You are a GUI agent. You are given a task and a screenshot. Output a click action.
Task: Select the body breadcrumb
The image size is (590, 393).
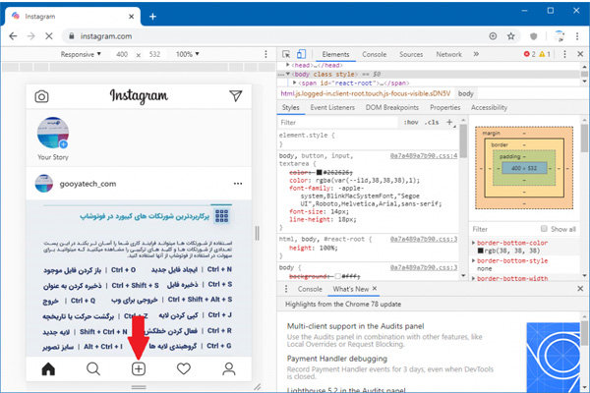pos(465,93)
